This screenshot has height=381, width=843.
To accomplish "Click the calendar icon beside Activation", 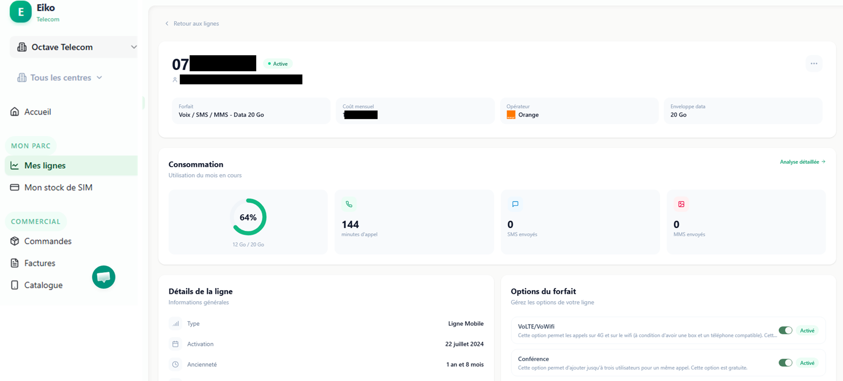I will pos(175,344).
